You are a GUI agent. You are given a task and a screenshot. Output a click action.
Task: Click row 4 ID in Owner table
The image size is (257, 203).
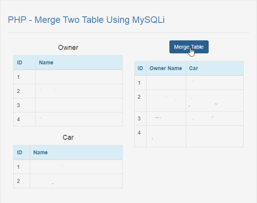pyautogui.click(x=19, y=119)
